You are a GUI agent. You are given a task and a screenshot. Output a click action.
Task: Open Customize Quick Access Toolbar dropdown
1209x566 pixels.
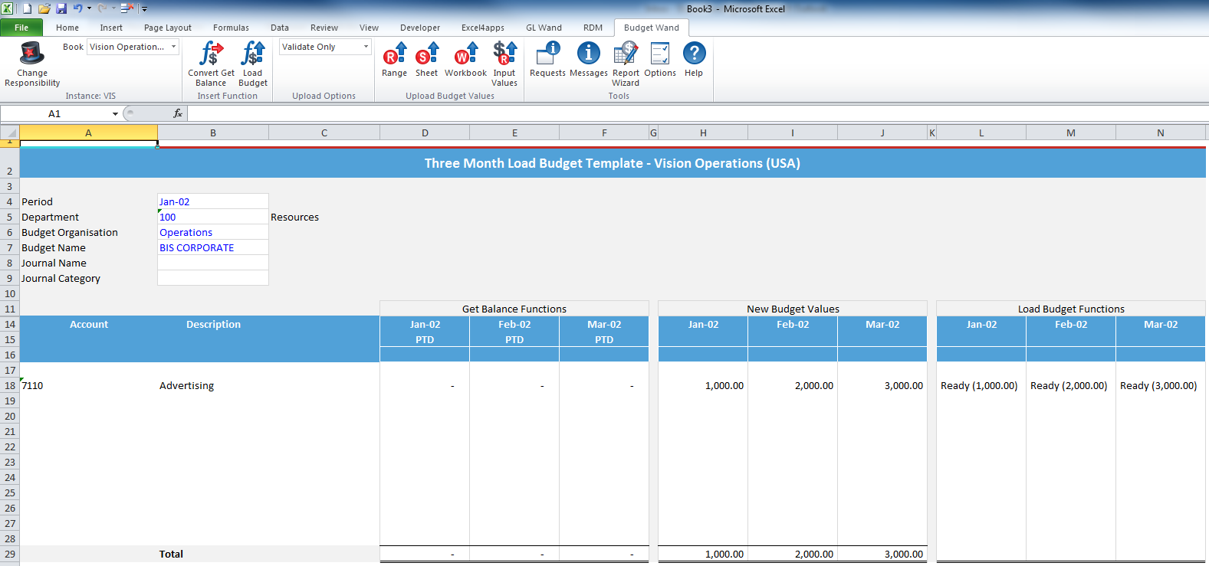(144, 9)
